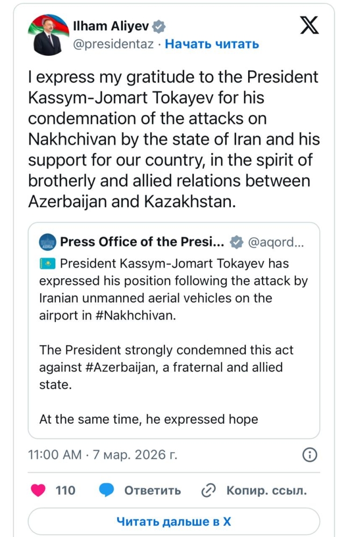Select "Копир. ссыл." to copy link
This screenshot has width=348, height=537.
266,490
